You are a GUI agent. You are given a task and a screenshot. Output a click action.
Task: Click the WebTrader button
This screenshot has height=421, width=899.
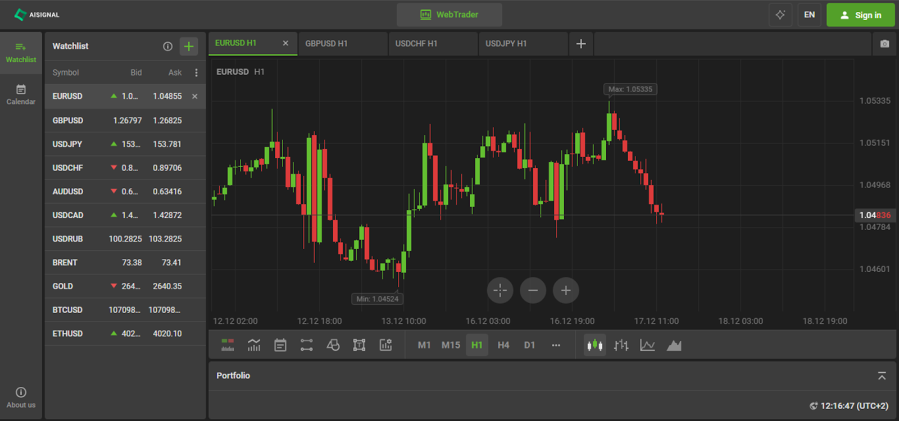(449, 15)
